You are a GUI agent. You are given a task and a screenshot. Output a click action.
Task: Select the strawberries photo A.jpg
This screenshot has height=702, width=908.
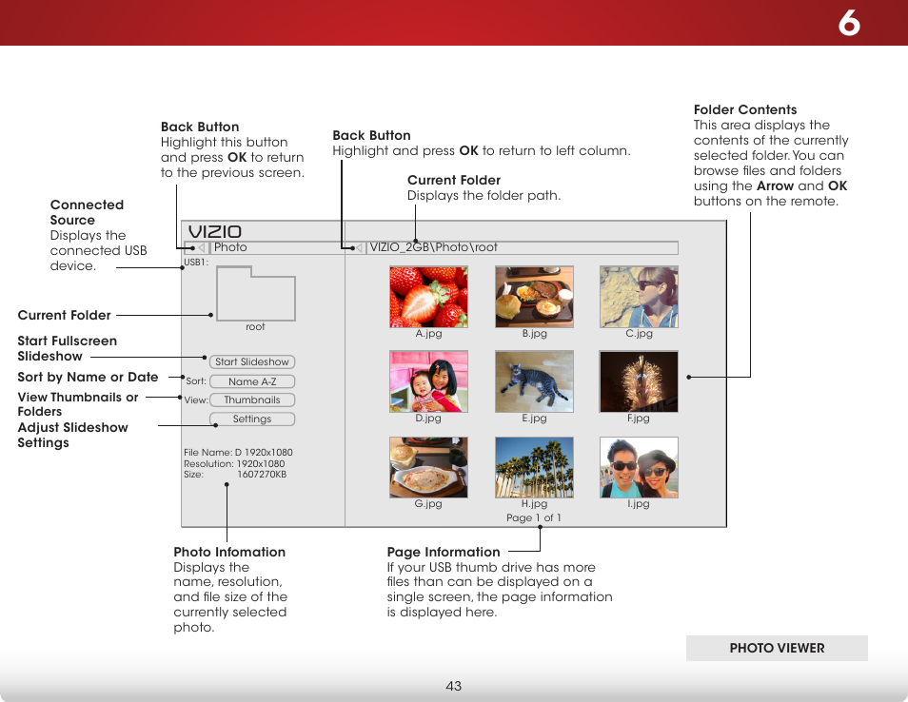tap(428, 297)
